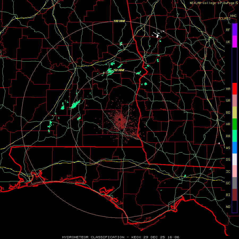Click the [CLAS] units label
Image resolution: width=239 pixels, height=239 pixels.
pos(224,19)
